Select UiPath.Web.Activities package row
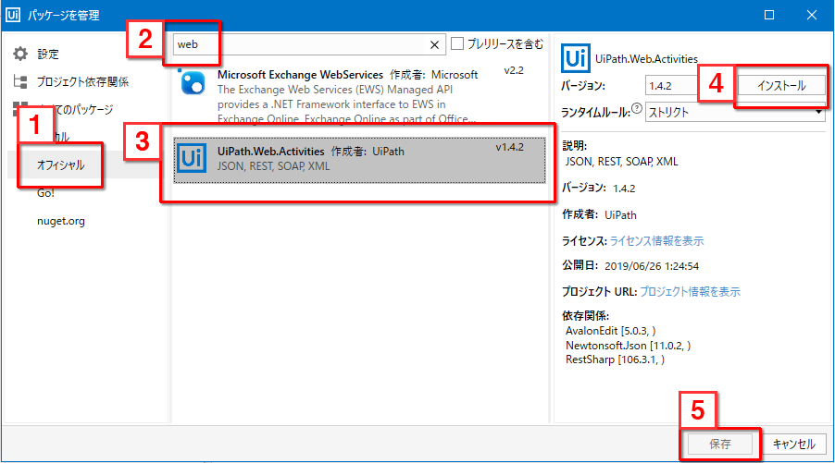Viewport: 835px width, 463px height. (x=359, y=160)
